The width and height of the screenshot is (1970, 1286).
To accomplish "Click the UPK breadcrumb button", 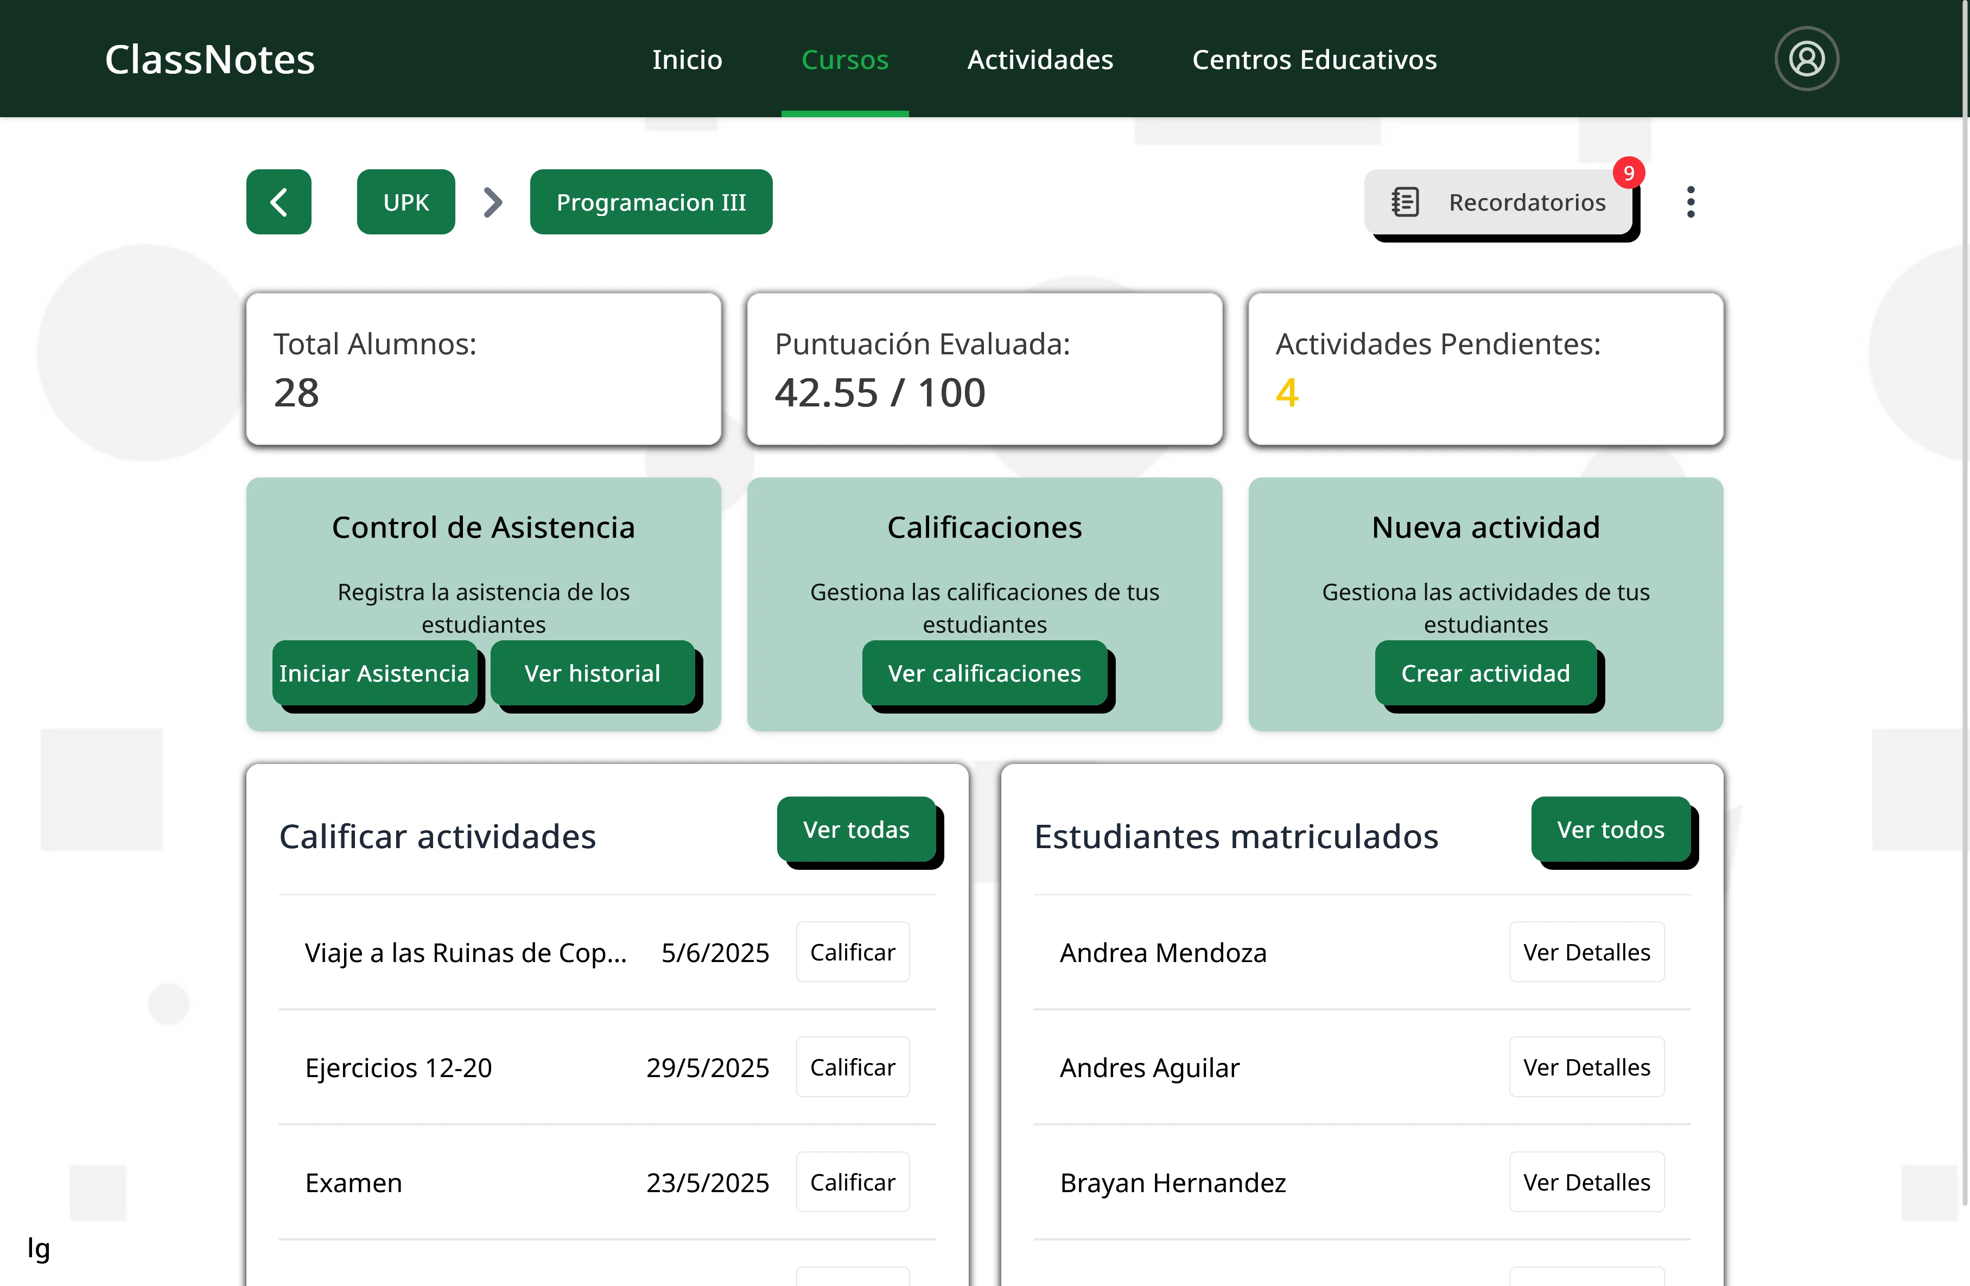I will (405, 202).
